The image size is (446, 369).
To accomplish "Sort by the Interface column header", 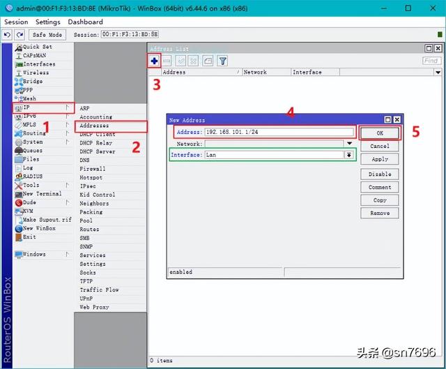I will (x=316, y=73).
